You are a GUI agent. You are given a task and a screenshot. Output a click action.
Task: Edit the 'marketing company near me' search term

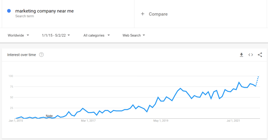coord(44,11)
